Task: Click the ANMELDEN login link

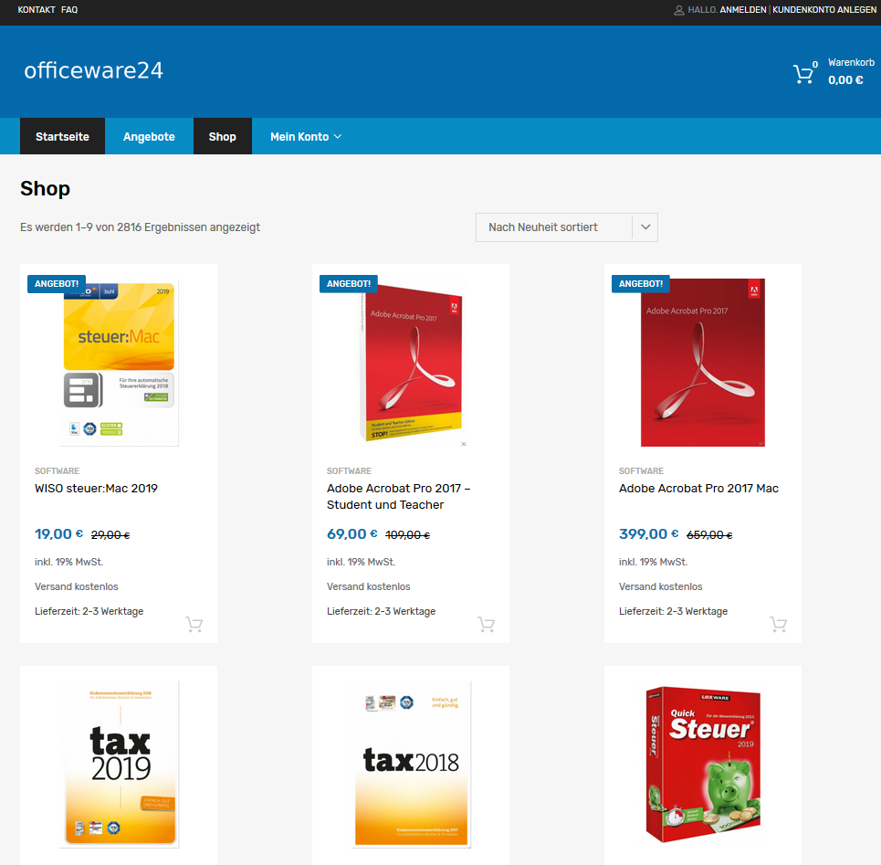Action: tap(743, 9)
